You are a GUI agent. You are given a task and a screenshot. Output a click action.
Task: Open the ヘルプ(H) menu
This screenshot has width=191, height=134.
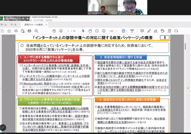[48, 20]
